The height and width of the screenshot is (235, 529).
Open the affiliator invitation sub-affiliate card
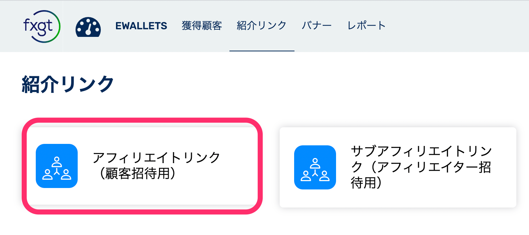(398, 167)
